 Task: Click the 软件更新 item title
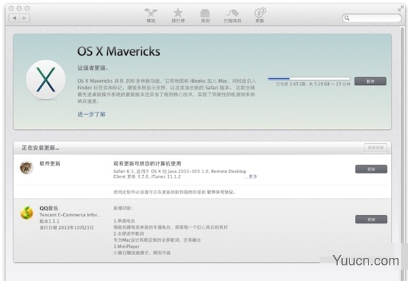coord(50,164)
